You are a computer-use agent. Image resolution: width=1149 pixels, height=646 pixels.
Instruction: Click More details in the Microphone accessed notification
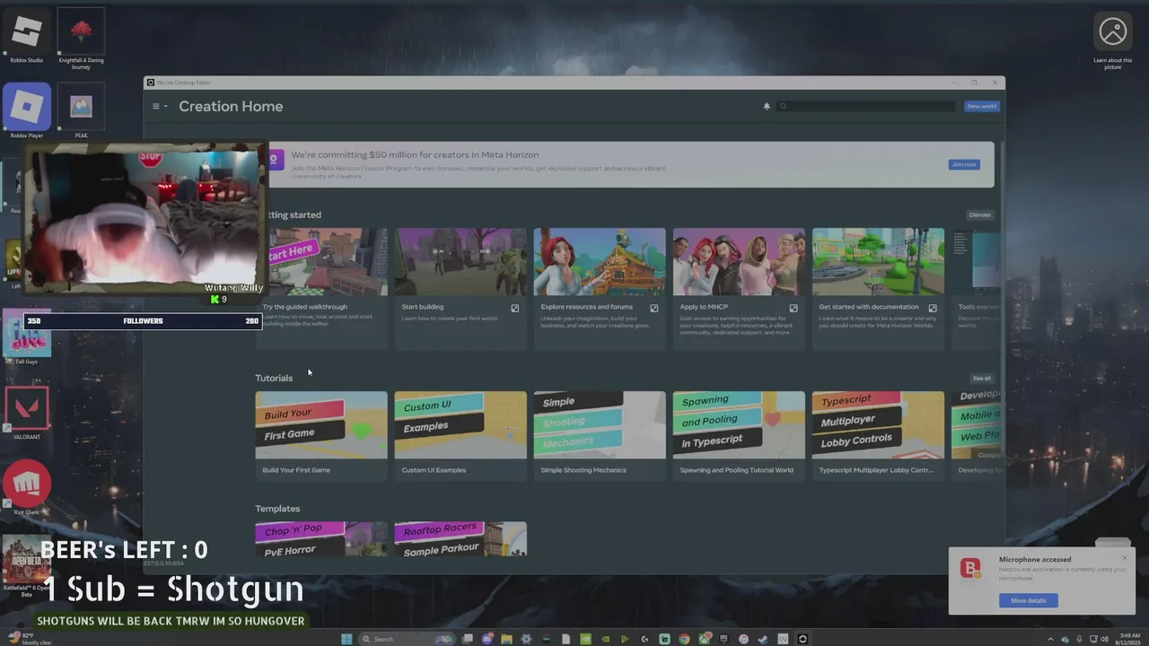1028,600
